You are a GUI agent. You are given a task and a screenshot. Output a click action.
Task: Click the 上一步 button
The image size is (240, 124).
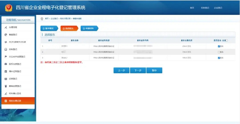pyautogui.click(x=121, y=70)
